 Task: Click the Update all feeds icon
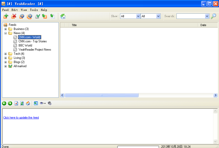29,16
